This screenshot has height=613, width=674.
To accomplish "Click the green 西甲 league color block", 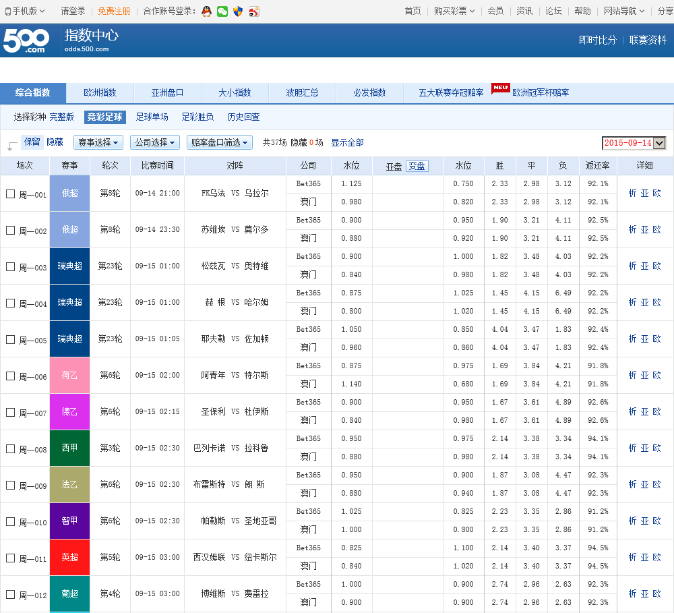I will (x=69, y=448).
